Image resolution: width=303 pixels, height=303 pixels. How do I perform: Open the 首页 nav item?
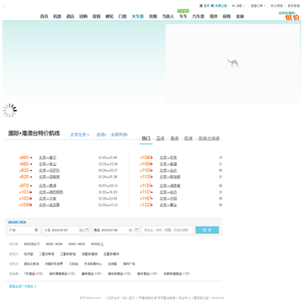tap(44, 17)
